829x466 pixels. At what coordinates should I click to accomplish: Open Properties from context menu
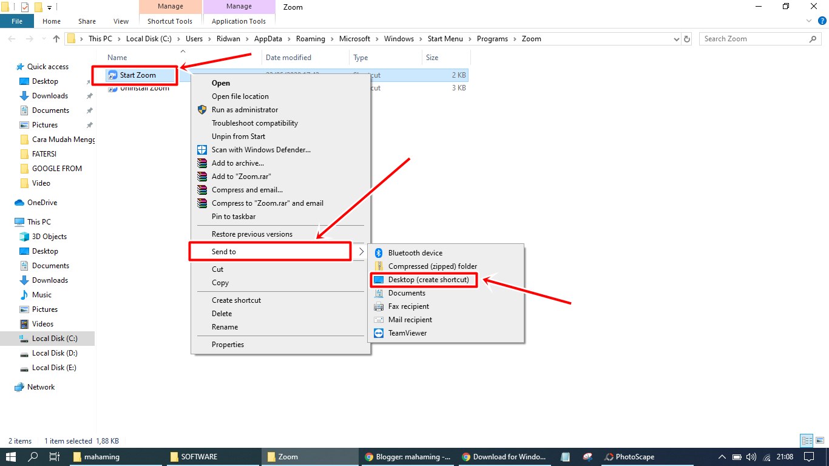point(228,345)
